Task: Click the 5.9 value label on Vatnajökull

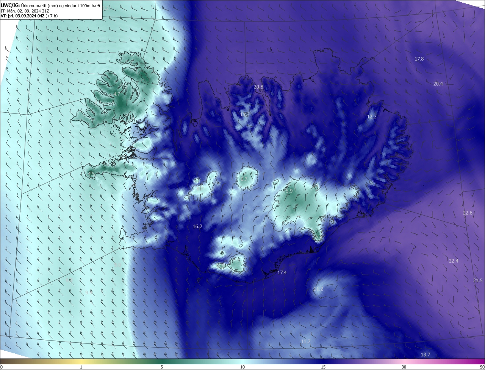Action: (289, 191)
